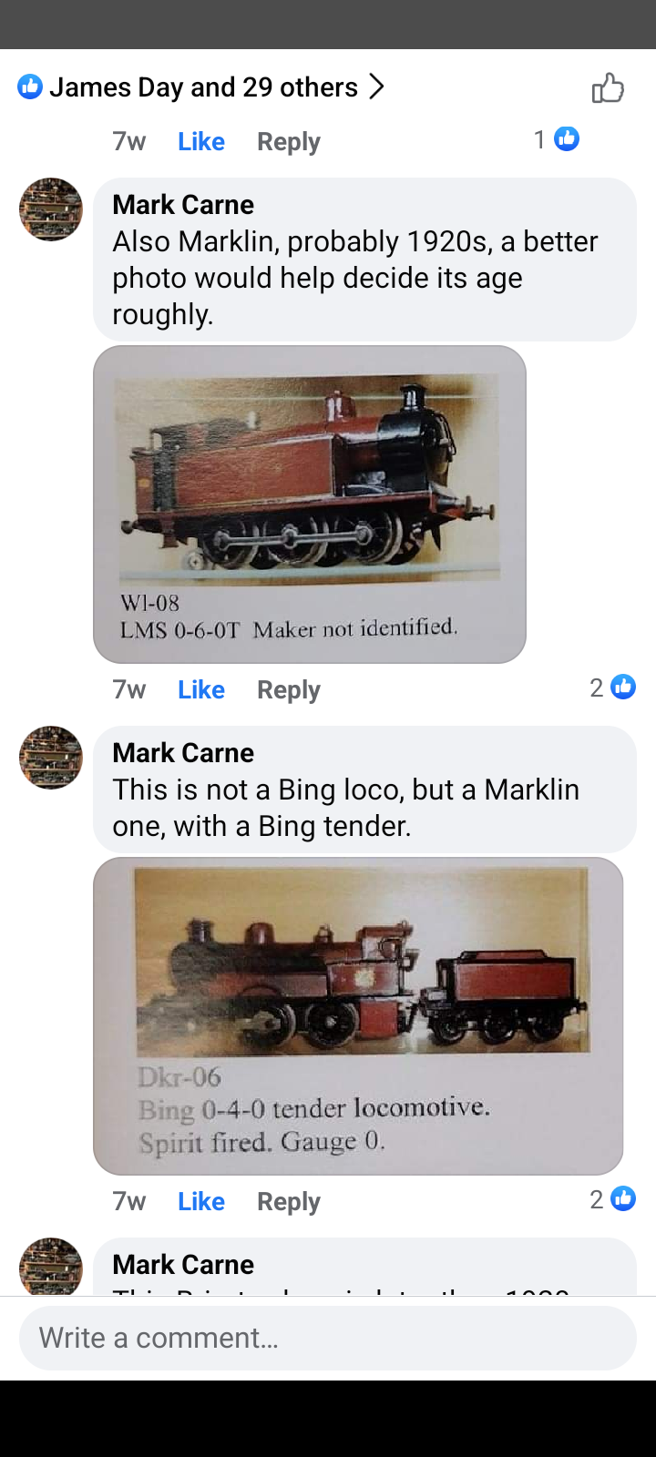Image resolution: width=656 pixels, height=1457 pixels.
Task: View two likes on the Bing tender comment
Action: (x=612, y=1199)
